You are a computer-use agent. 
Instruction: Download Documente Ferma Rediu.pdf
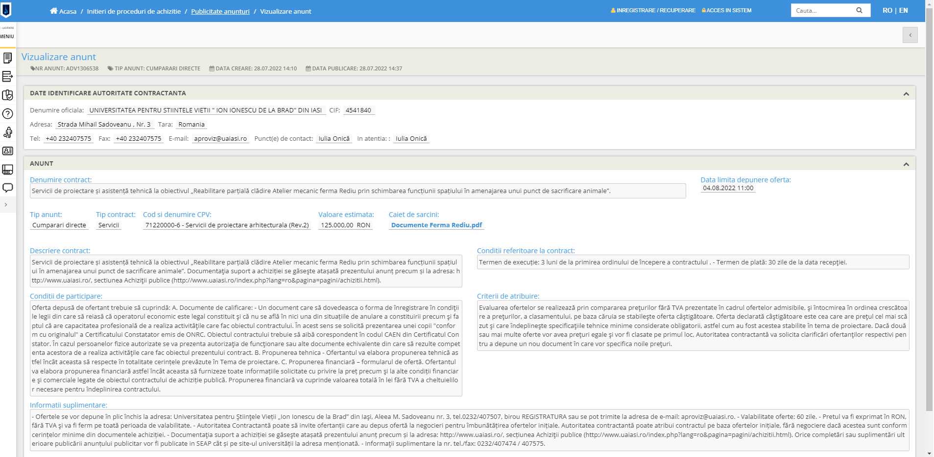(x=436, y=225)
